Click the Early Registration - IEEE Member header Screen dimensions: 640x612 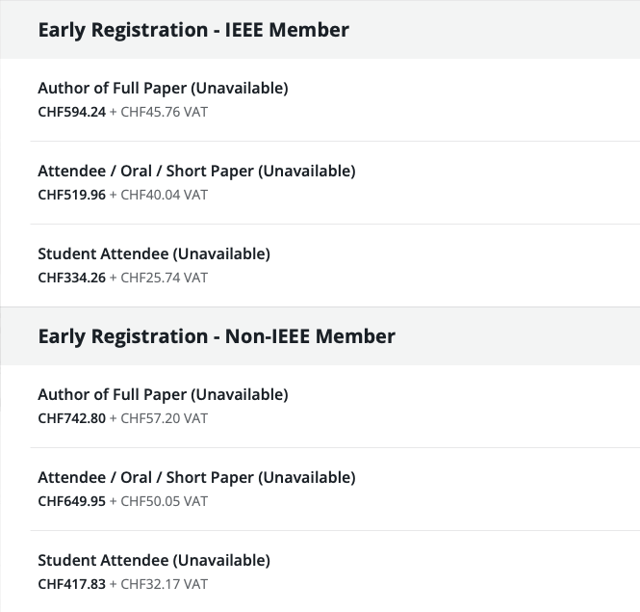point(193,30)
